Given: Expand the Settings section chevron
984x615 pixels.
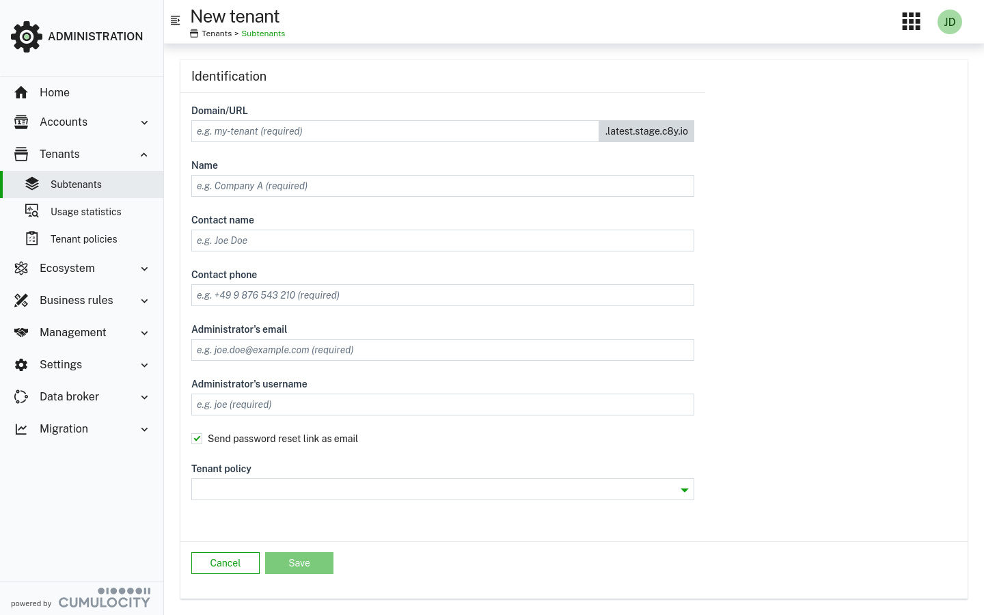Looking at the screenshot, I should coord(144,365).
